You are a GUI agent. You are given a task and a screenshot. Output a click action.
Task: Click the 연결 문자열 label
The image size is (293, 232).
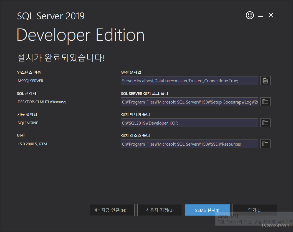[x=131, y=72]
